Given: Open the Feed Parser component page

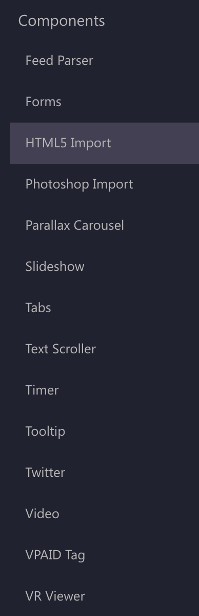Looking at the screenshot, I should (x=105, y=60).
